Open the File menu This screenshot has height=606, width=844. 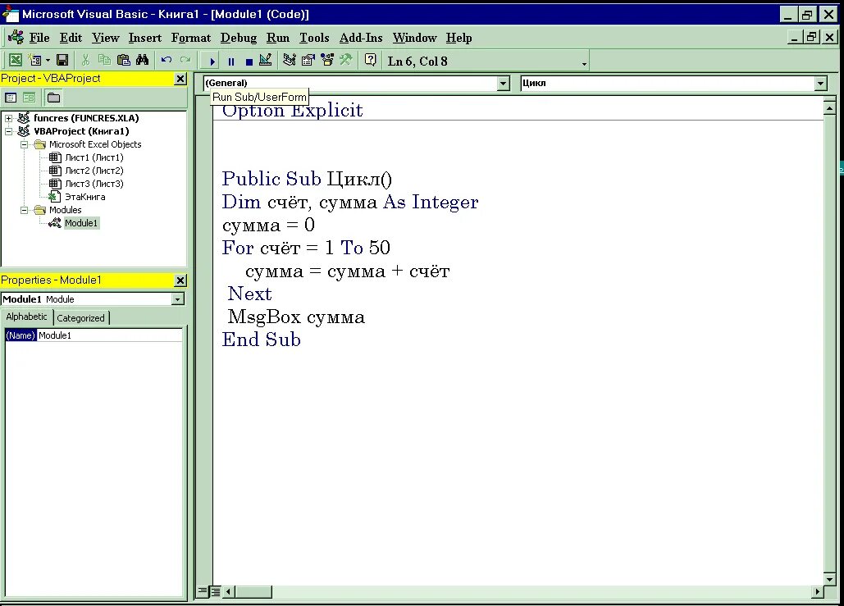[x=39, y=38]
